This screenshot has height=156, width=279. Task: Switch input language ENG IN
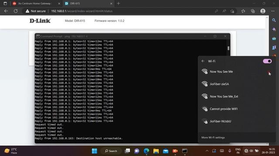tap(238, 151)
